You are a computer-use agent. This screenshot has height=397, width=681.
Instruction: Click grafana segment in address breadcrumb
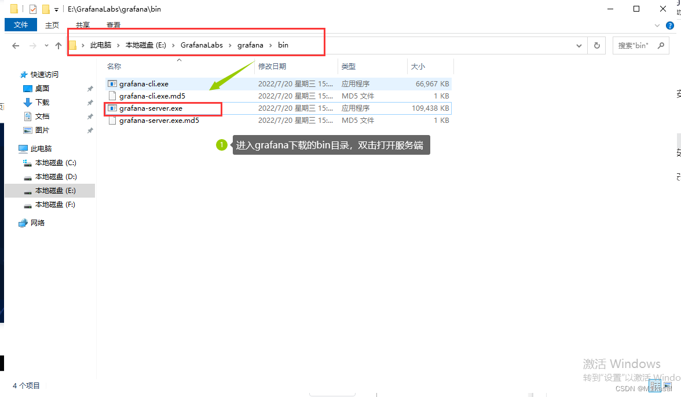(x=250, y=45)
